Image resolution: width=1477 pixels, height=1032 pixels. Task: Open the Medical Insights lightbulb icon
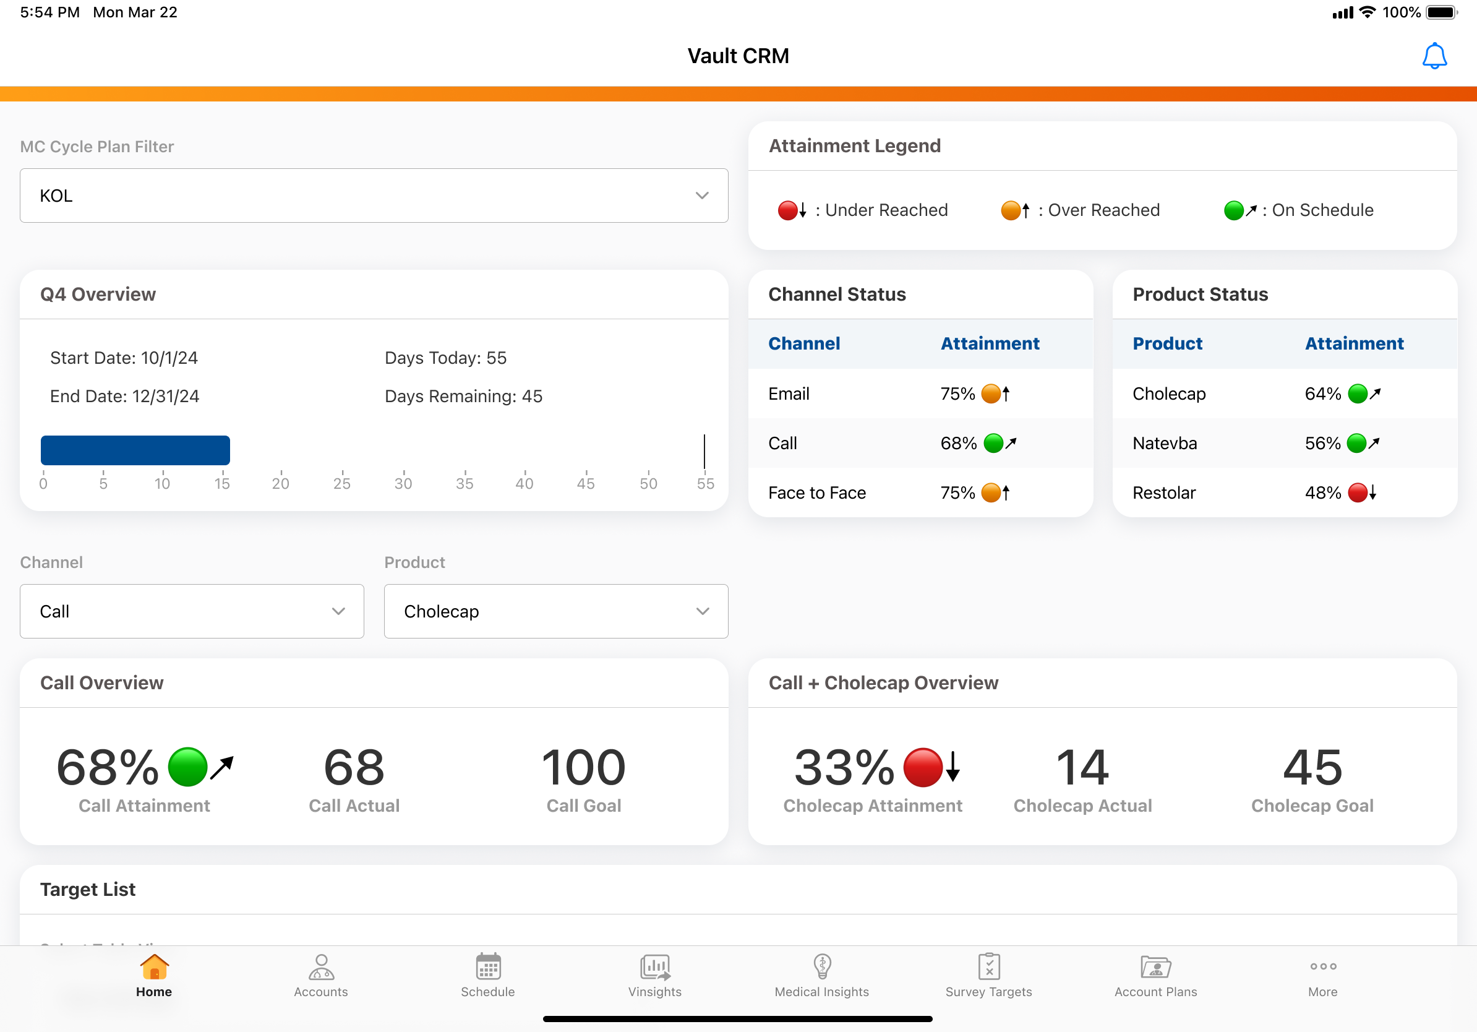tap(821, 966)
